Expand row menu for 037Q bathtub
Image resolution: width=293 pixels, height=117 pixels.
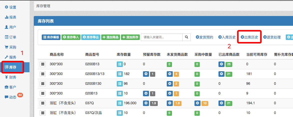43,103
